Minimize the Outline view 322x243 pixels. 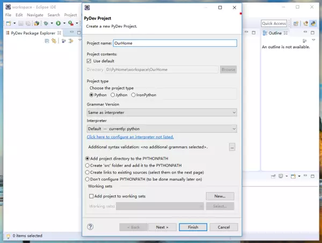click(305, 32)
